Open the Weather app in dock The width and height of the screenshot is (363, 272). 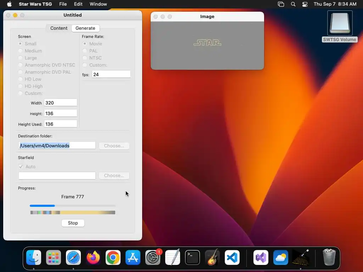point(281,257)
